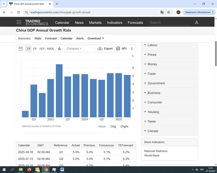
Task: Click the Search input field
Action: tap(169, 23)
